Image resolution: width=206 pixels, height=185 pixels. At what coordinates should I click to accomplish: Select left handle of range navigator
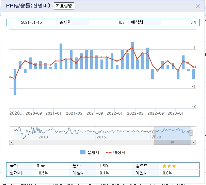154,133
